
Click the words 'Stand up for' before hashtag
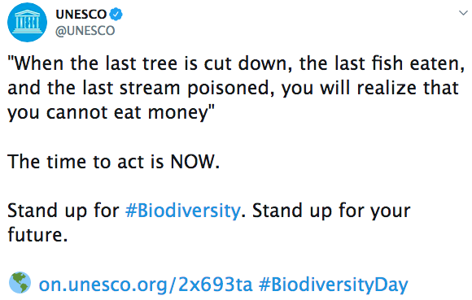[63, 210]
